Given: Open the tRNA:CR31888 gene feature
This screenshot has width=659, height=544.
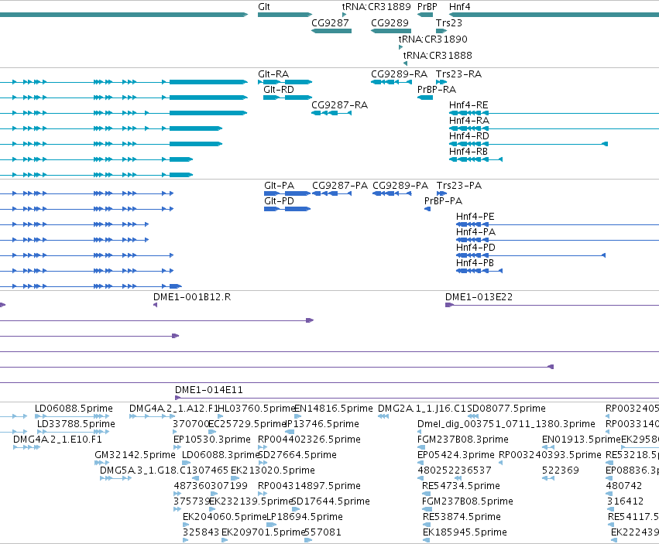Looking at the screenshot, I should pyautogui.click(x=405, y=63).
